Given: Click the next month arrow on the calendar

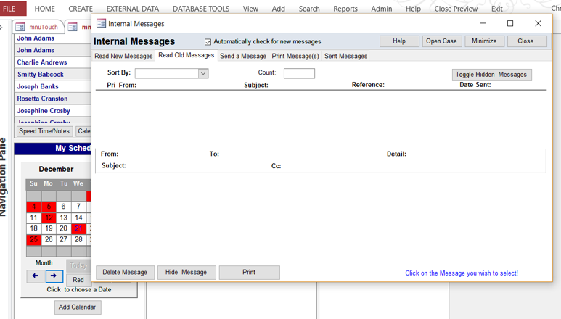Looking at the screenshot, I should [x=54, y=276].
